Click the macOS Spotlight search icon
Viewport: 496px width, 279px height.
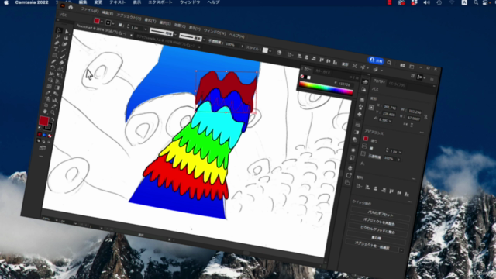point(476,2)
